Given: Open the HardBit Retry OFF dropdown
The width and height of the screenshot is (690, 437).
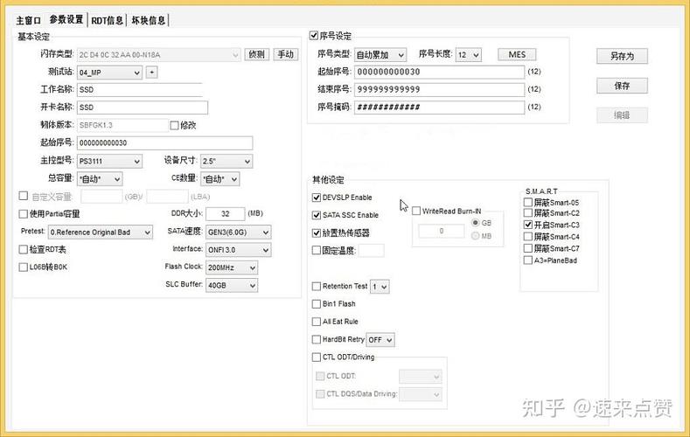Looking at the screenshot, I should [380, 340].
